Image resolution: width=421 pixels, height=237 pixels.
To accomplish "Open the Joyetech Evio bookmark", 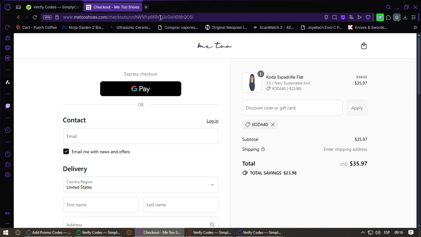I will [x=322, y=27].
